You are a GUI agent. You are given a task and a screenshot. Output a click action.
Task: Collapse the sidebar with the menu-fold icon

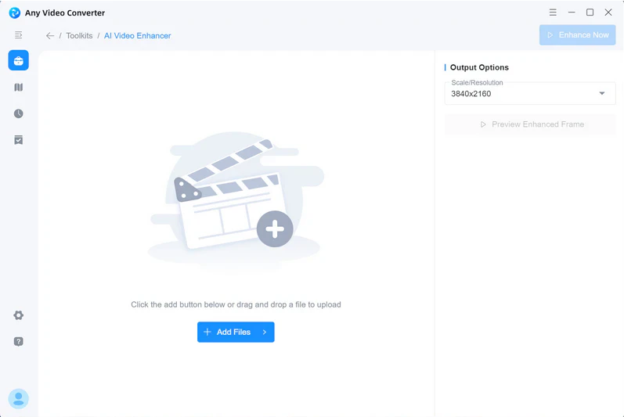click(19, 35)
